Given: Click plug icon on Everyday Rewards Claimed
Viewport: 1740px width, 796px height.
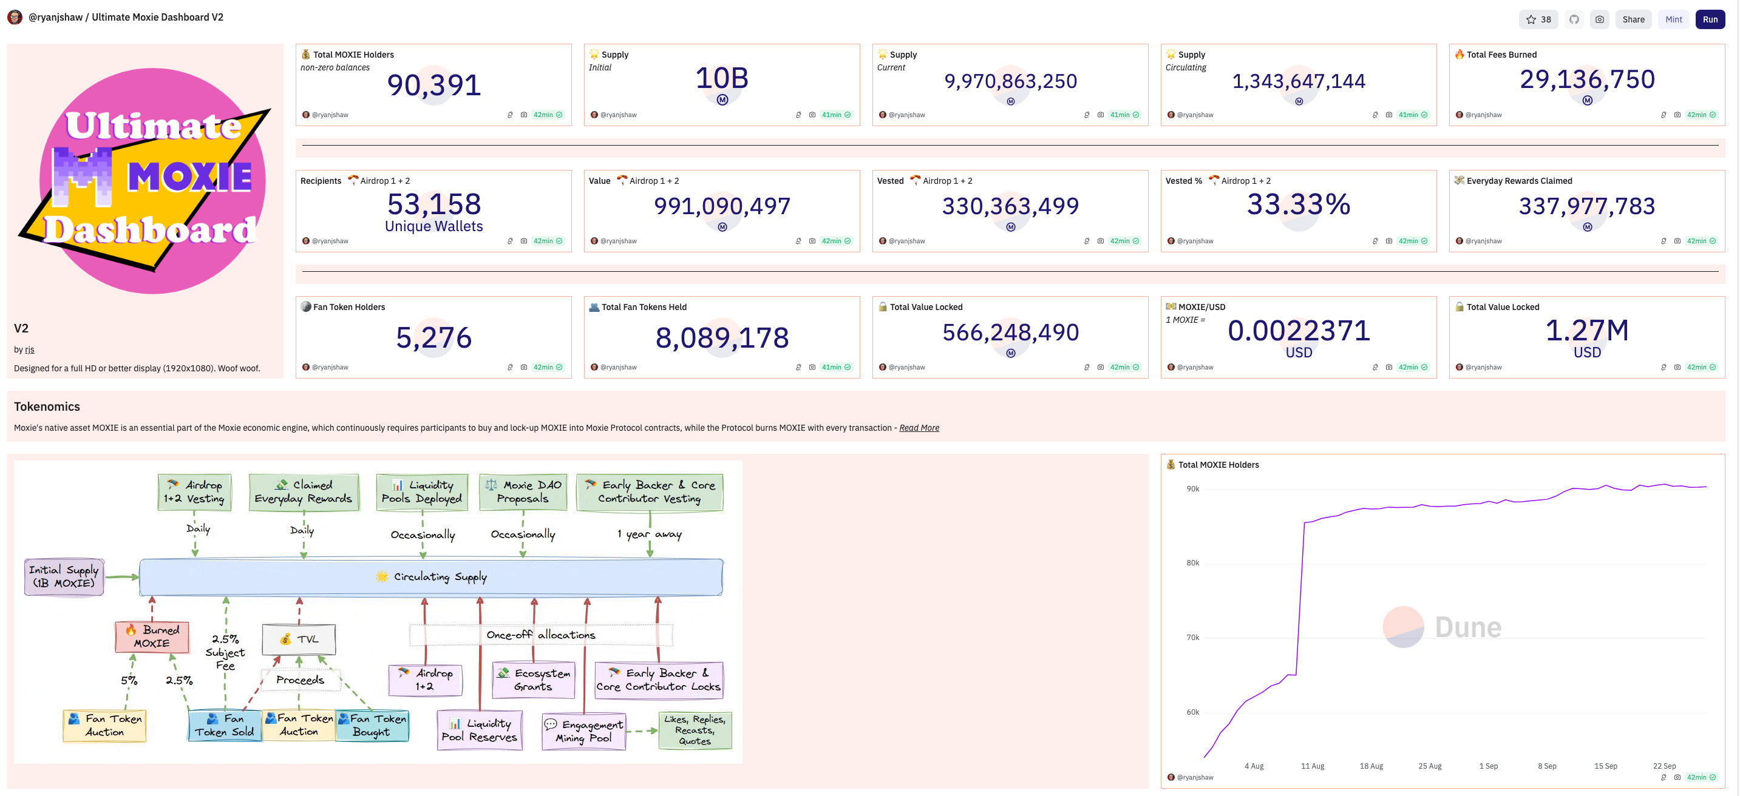Looking at the screenshot, I should pyautogui.click(x=1664, y=241).
